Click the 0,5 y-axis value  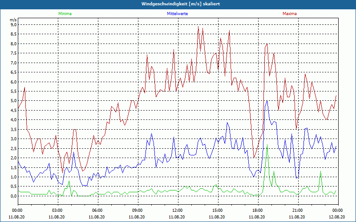(x=14, y=186)
